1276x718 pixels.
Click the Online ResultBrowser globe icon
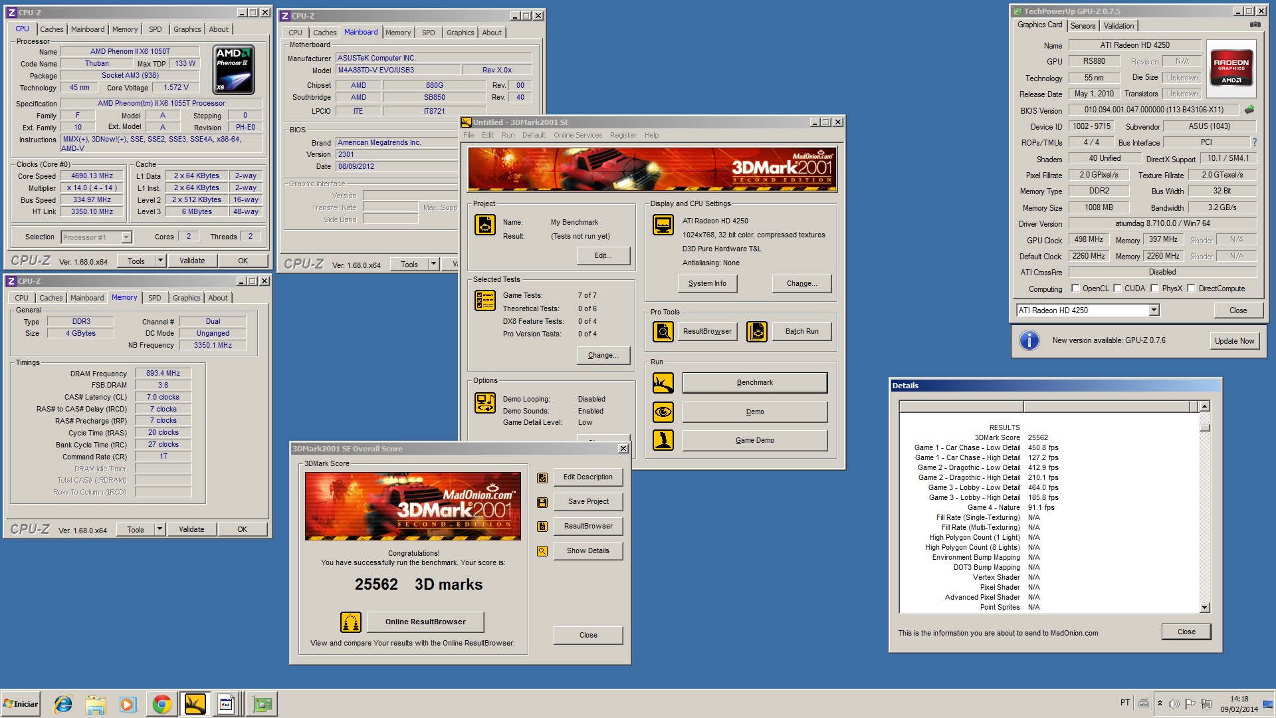point(351,622)
